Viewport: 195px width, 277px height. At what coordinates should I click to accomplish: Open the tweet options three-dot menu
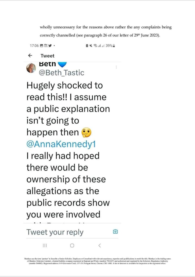pyautogui.click(x=116, y=67)
